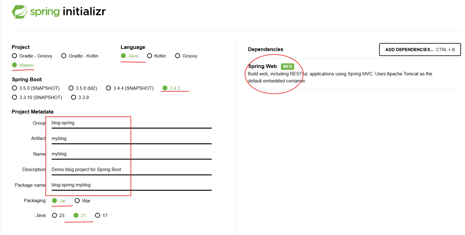Select Gradle - Kotlin project type
Viewport: 465px width, 235px height.
(80, 56)
